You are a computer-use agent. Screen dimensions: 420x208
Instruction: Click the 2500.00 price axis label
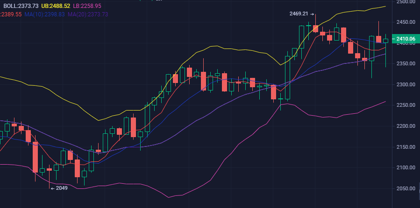pyautogui.click(x=406, y=2)
